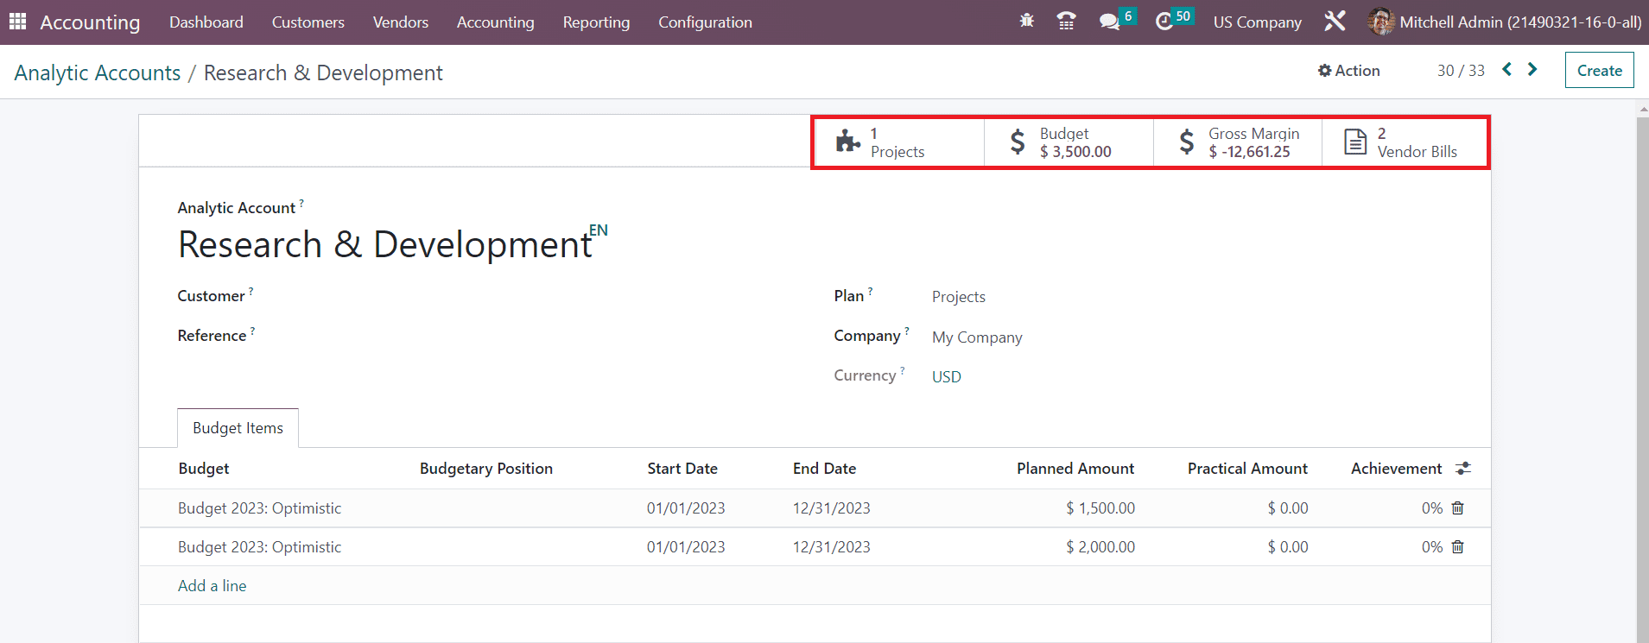The height and width of the screenshot is (643, 1649).
Task: Open the Action dropdown menu
Action: coord(1348,71)
